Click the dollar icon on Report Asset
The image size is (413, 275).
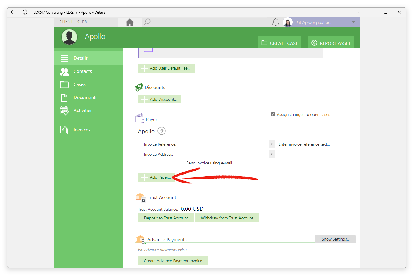314,43
